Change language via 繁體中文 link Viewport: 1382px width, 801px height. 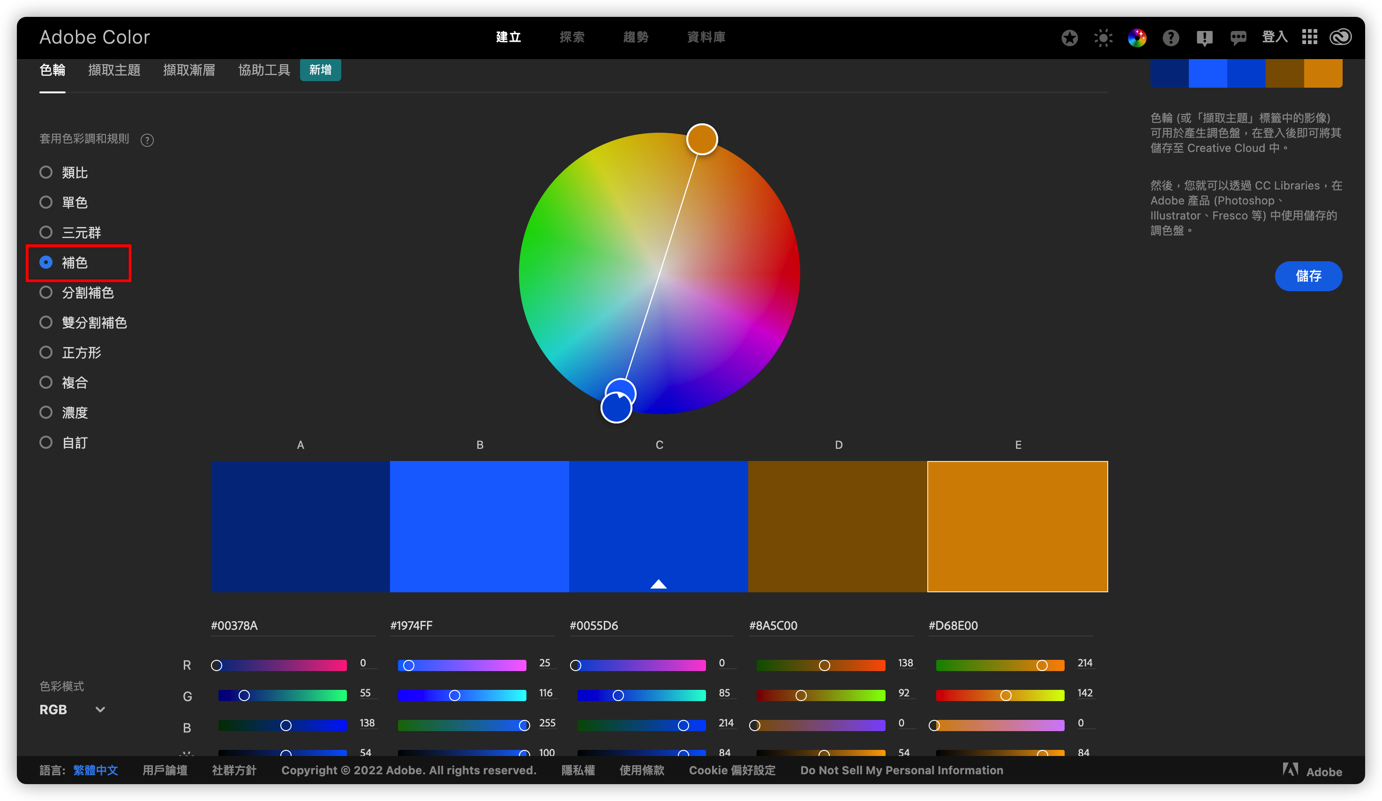(x=96, y=770)
